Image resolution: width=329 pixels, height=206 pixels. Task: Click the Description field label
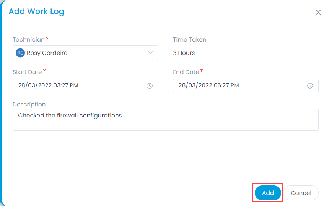click(29, 105)
